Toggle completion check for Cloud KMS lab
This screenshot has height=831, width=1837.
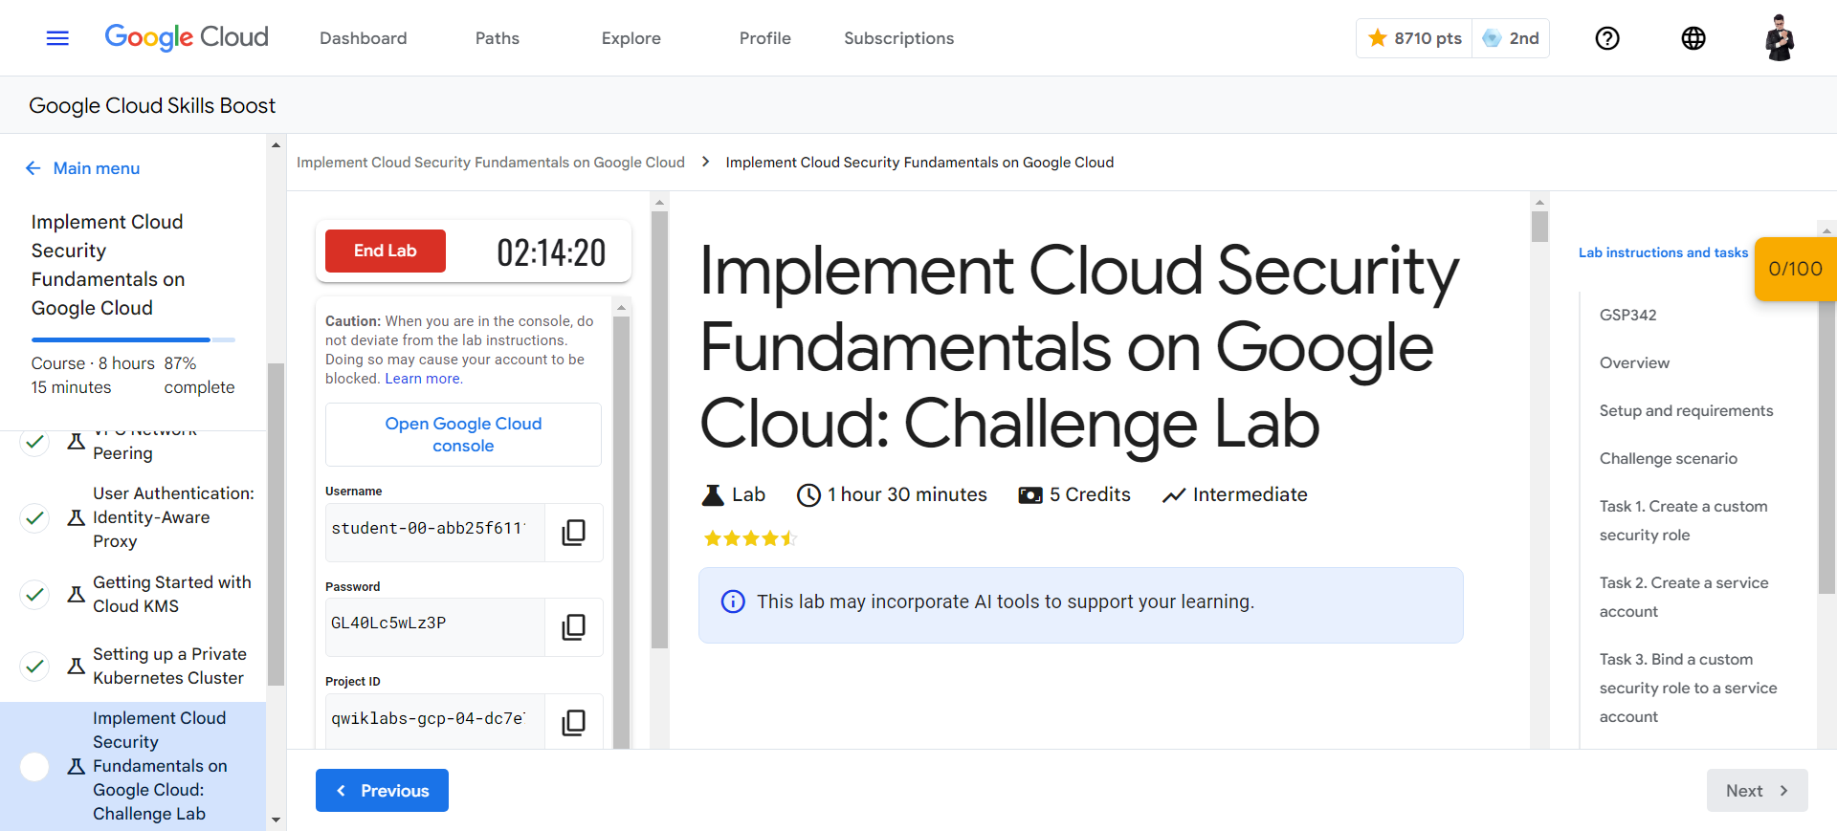coord(35,594)
